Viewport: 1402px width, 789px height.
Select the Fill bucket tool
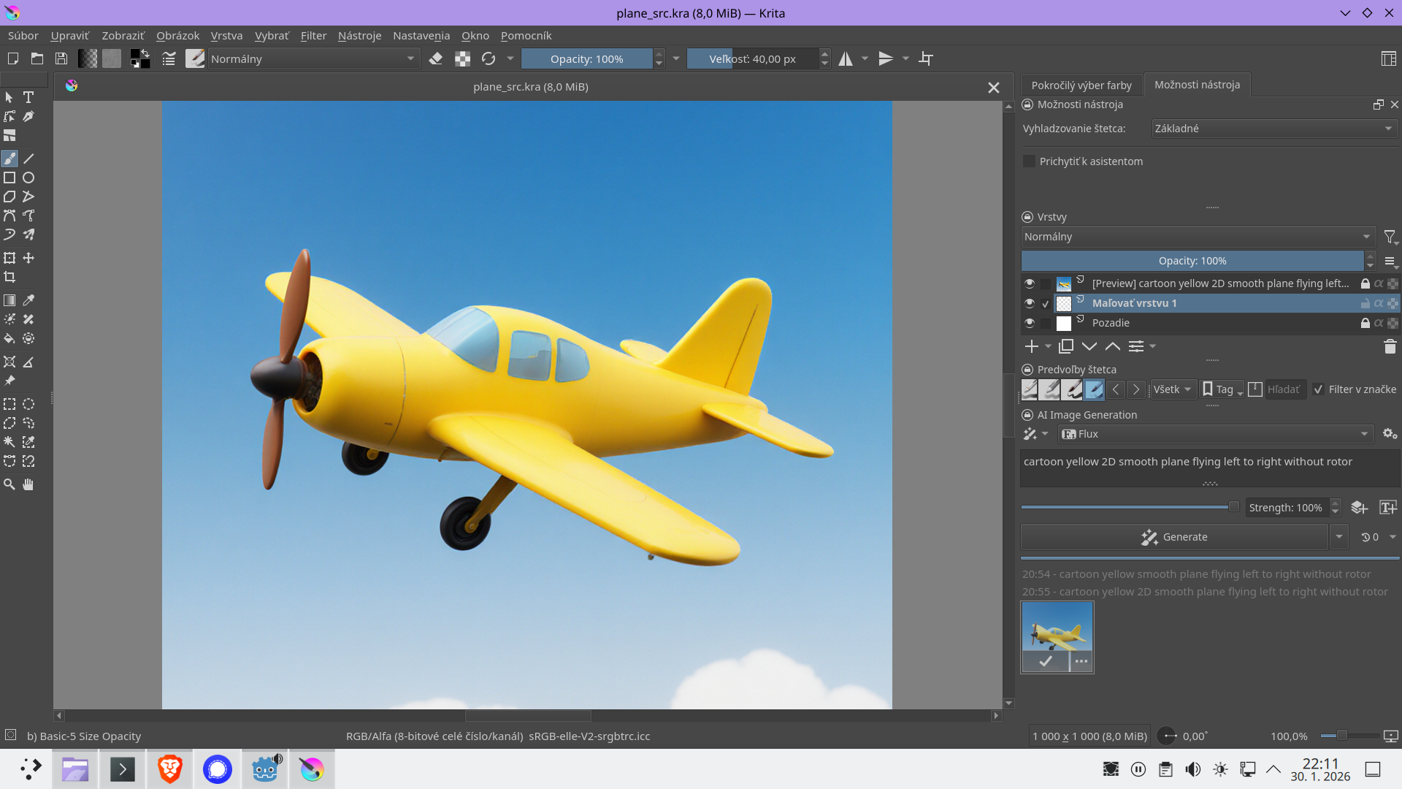point(9,338)
